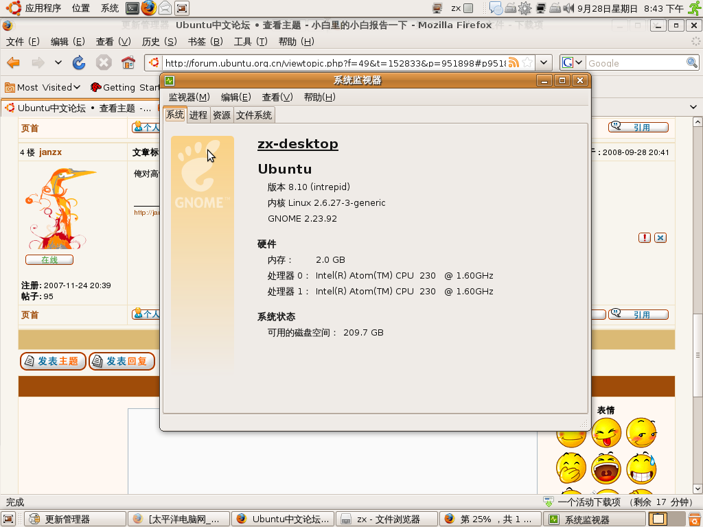Open the list all tabs dropdown arrow
Viewport: 703px width, 527px height.
[693, 107]
